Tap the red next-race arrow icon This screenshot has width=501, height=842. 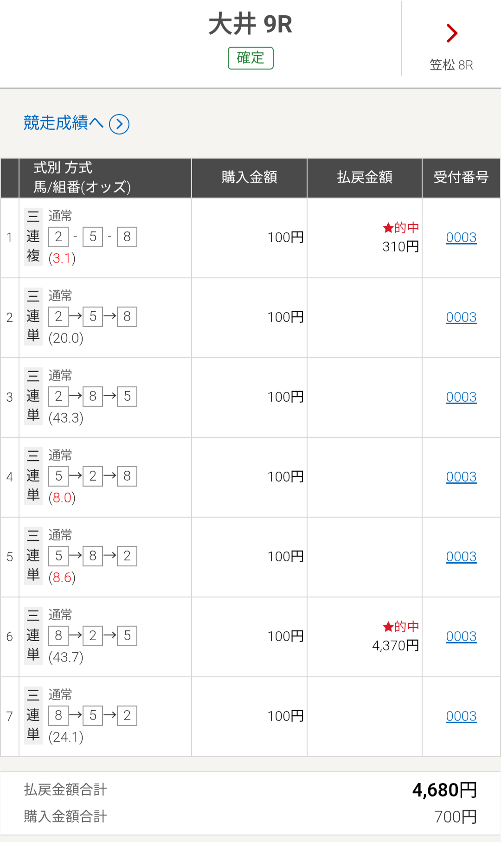(452, 33)
